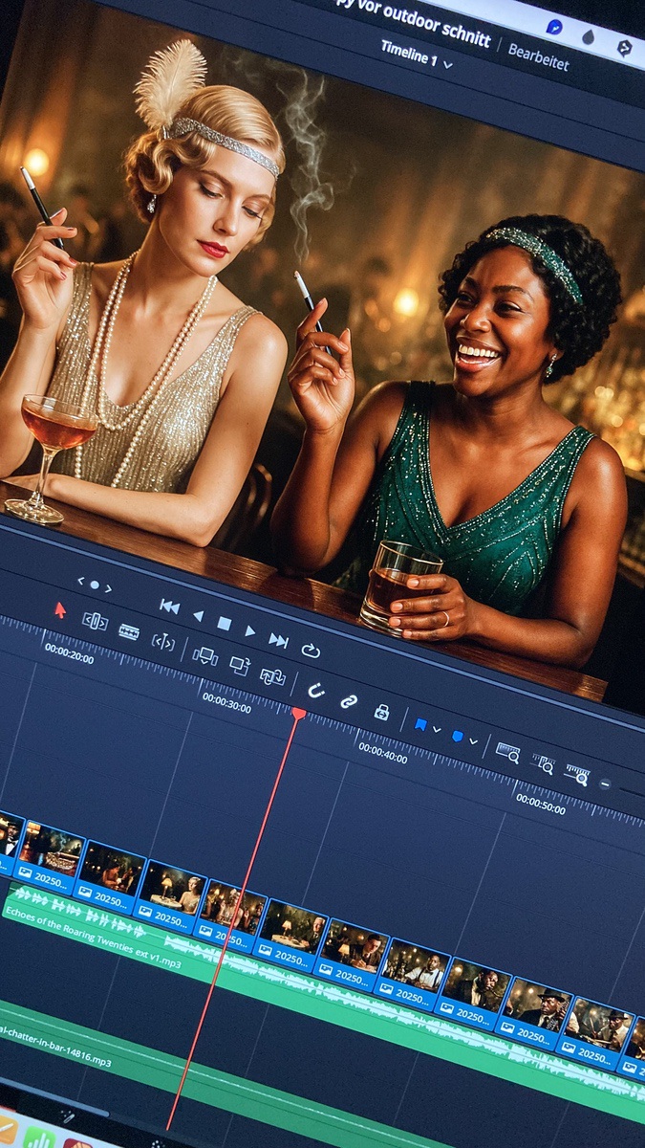This screenshot has height=1148, width=645.
Task: Stop playback
Action: [x=224, y=623]
